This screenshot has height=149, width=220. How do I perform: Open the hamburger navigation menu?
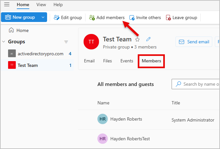tap(7, 5)
